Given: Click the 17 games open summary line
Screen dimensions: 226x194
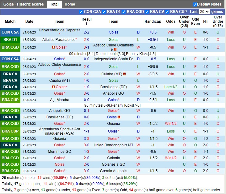Looking at the screenshot, I should (69, 184).
